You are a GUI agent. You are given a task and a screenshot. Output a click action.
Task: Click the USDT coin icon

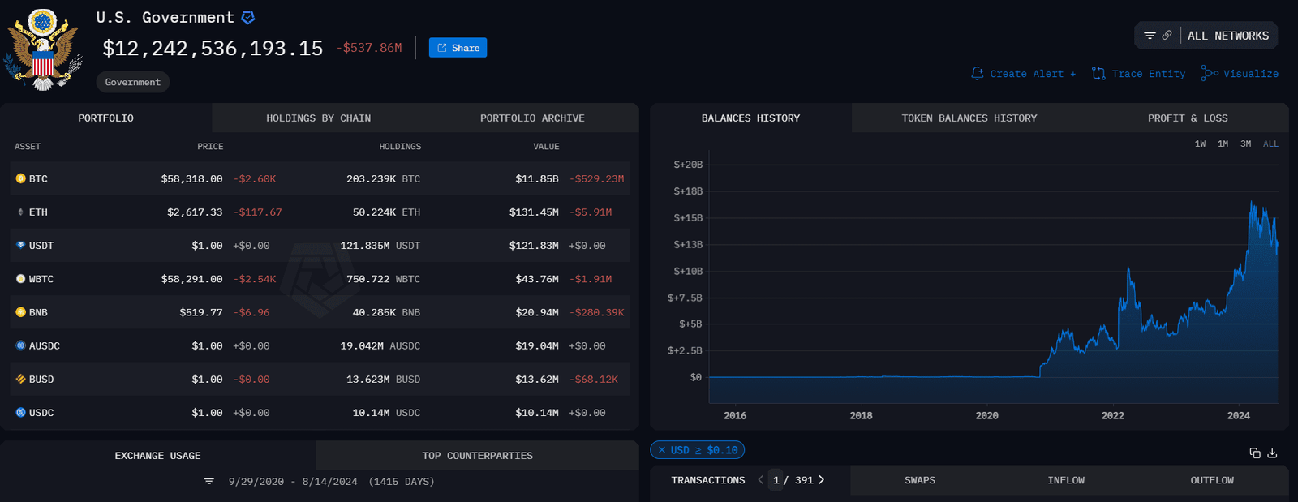tap(21, 245)
